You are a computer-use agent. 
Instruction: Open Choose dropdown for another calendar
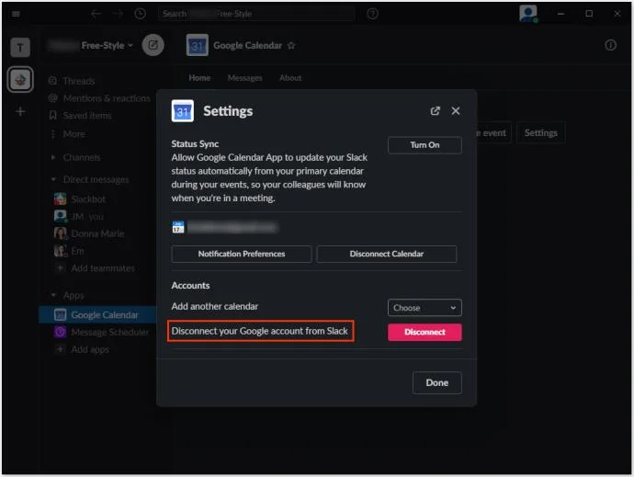[425, 308]
